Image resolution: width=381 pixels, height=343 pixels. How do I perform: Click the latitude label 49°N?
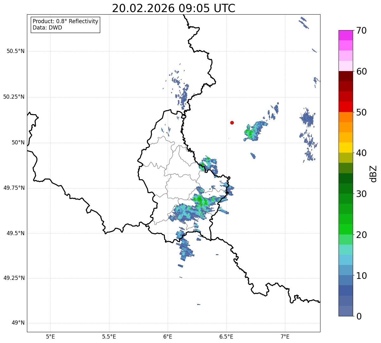18,323
